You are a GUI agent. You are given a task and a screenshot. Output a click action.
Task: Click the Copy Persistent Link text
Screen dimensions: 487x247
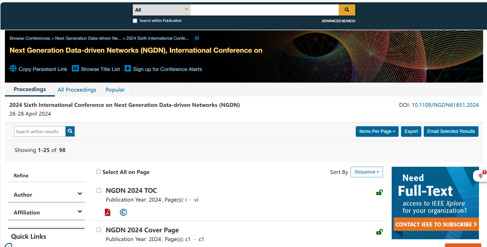point(43,69)
